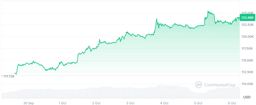Click the USD currency label
The height and width of the screenshot is (105, 256).
[x=247, y=97]
